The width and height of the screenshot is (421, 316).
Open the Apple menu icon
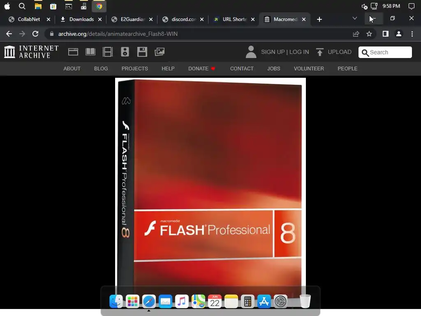coord(7,6)
